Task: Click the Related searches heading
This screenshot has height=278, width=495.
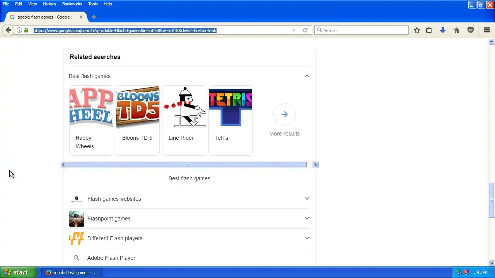Action: point(95,57)
